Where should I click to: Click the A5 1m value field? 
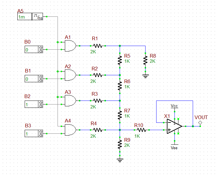pyautogui.click(x=25, y=17)
